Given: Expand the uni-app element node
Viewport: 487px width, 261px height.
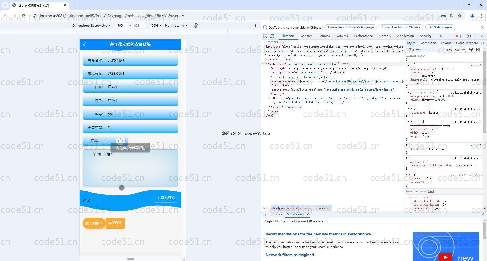Looking at the screenshot, I should click(269, 72).
